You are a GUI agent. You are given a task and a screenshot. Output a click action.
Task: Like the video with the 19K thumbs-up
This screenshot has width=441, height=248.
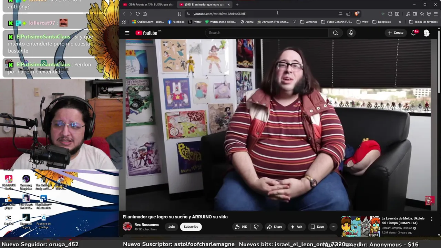(x=241, y=227)
